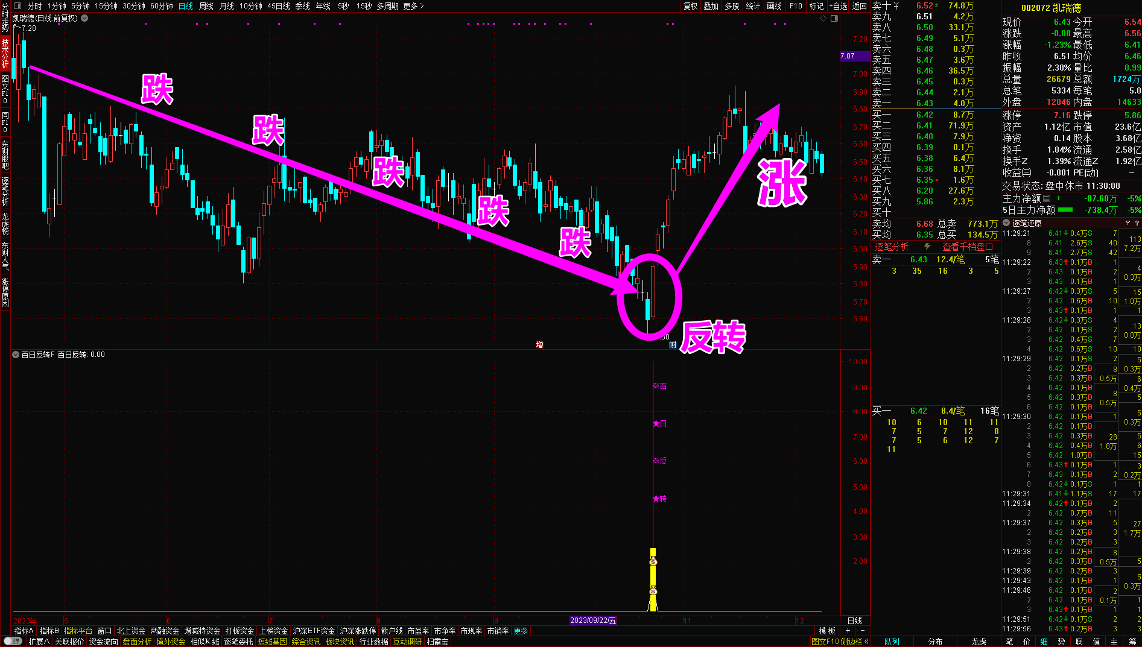
Task: Zoom in with the + button
Action: point(848,631)
